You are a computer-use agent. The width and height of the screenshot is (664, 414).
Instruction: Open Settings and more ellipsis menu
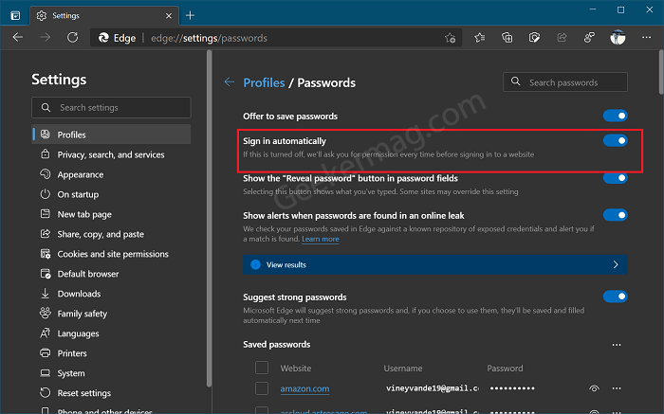pos(646,38)
